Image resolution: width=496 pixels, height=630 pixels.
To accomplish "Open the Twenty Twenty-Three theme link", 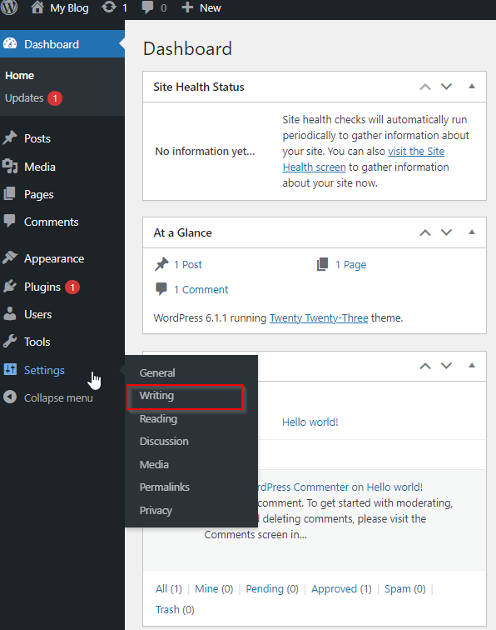I will point(319,318).
